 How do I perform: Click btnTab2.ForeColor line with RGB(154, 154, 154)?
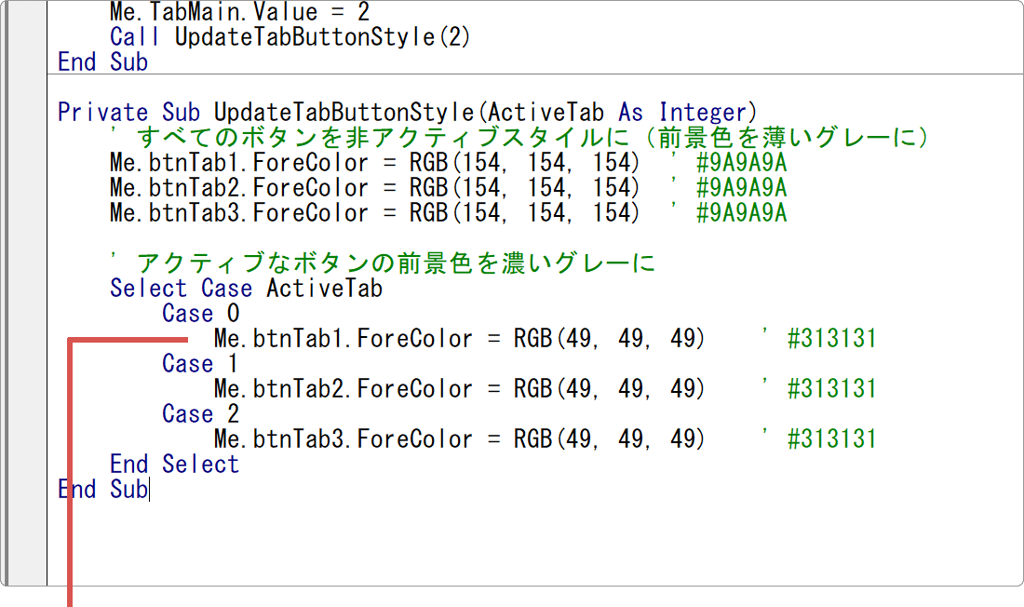[374, 188]
